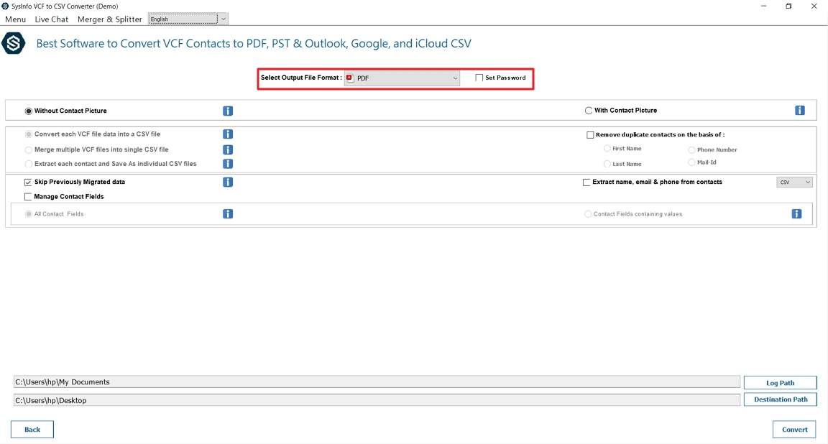Select Contact Fields containing values option
The width and height of the screenshot is (828, 444).
coord(588,214)
